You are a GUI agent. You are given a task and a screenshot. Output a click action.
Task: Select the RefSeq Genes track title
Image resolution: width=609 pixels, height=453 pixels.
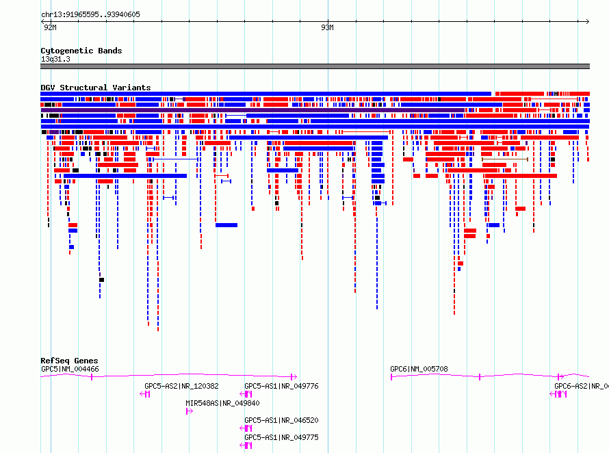pyautogui.click(x=69, y=361)
